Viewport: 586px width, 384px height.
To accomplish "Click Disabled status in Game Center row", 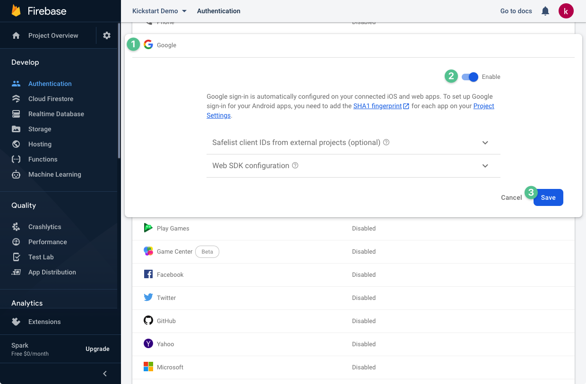I will pyautogui.click(x=364, y=251).
